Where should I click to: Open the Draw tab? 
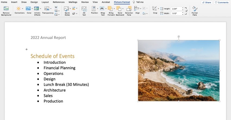(24, 2)
